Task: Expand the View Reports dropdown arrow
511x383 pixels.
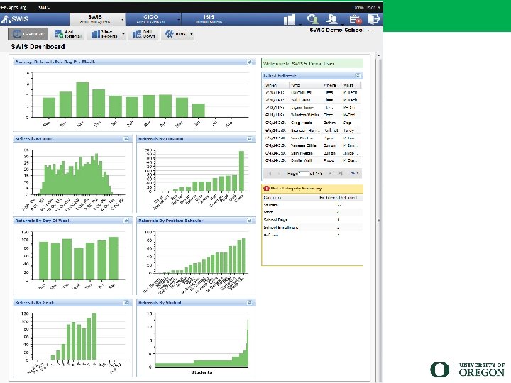Action: point(123,34)
